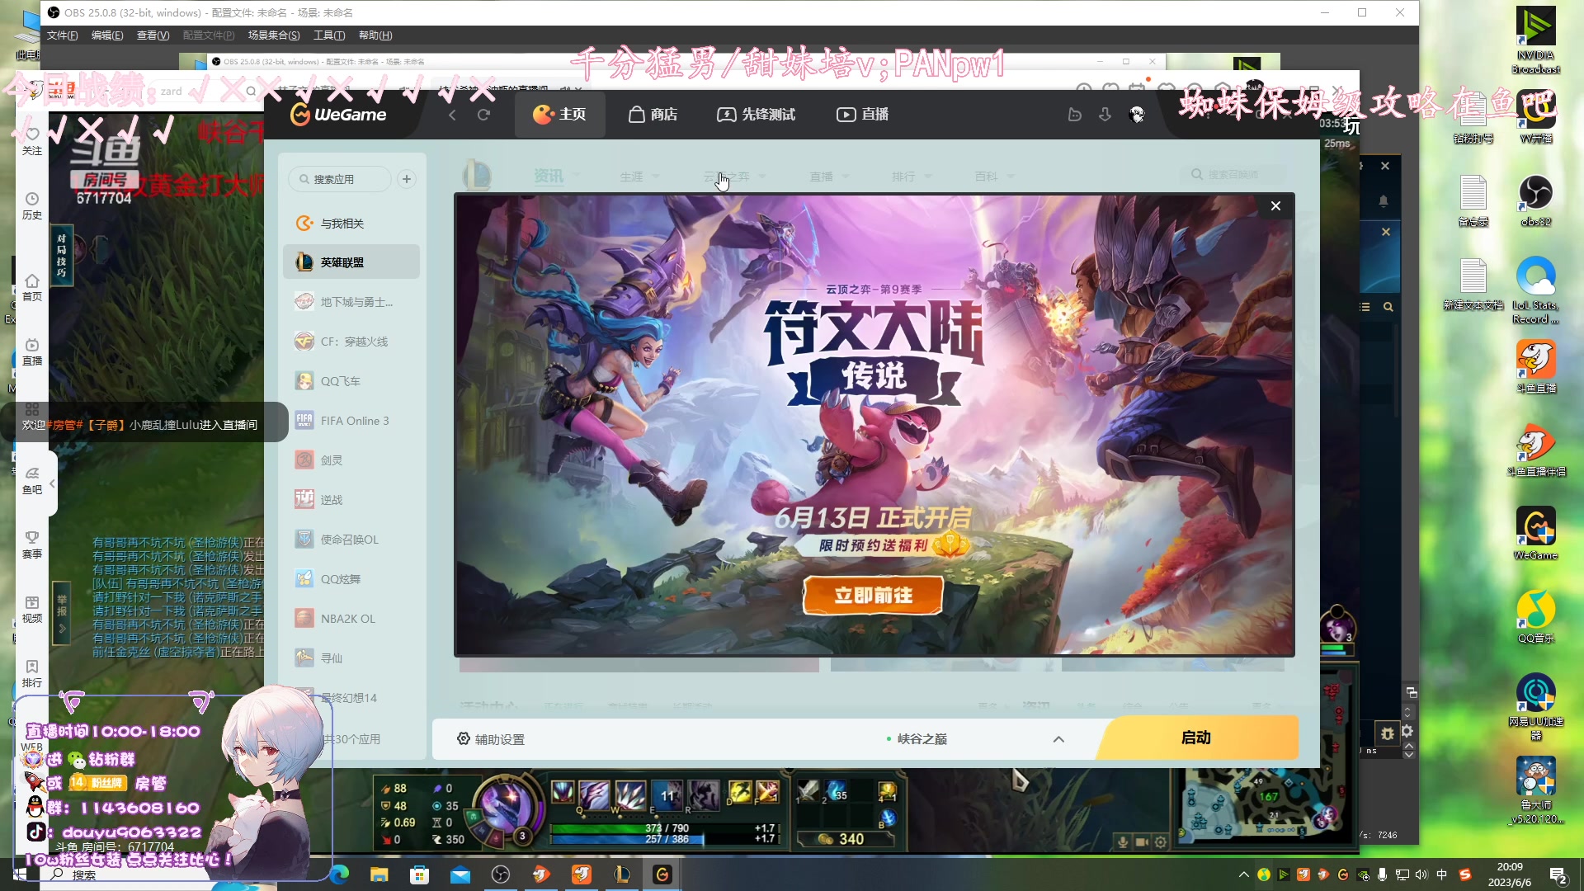Open the 商店 store tab
This screenshot has width=1584, height=891.
(653, 115)
